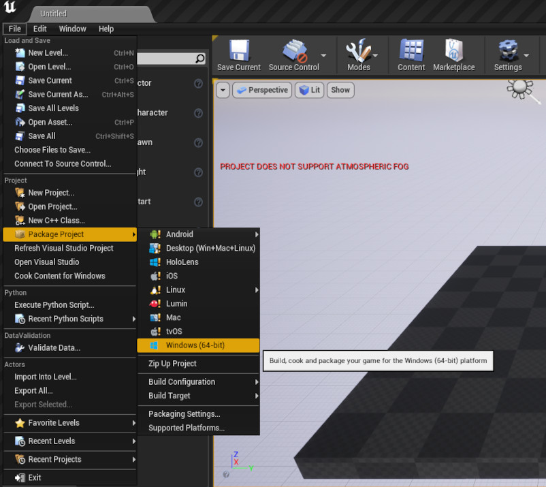Open the File menu

pyautogui.click(x=14, y=29)
